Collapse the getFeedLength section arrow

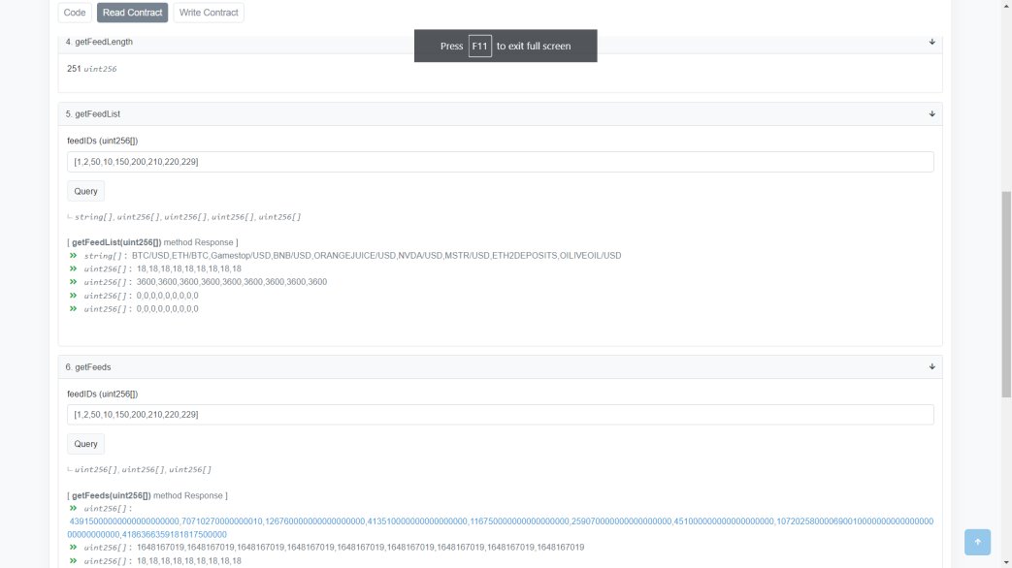point(932,42)
